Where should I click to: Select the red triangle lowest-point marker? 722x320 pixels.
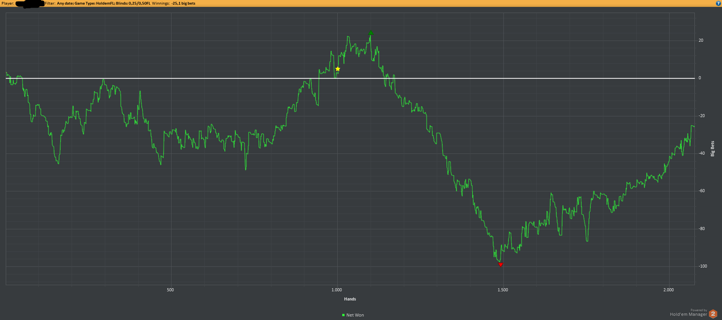500,264
